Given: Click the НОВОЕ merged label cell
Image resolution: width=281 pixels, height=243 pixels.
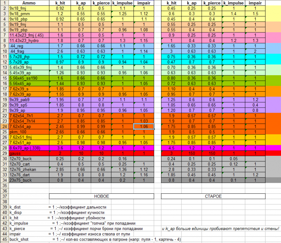Looking at the screenshot, I should [101, 196].
